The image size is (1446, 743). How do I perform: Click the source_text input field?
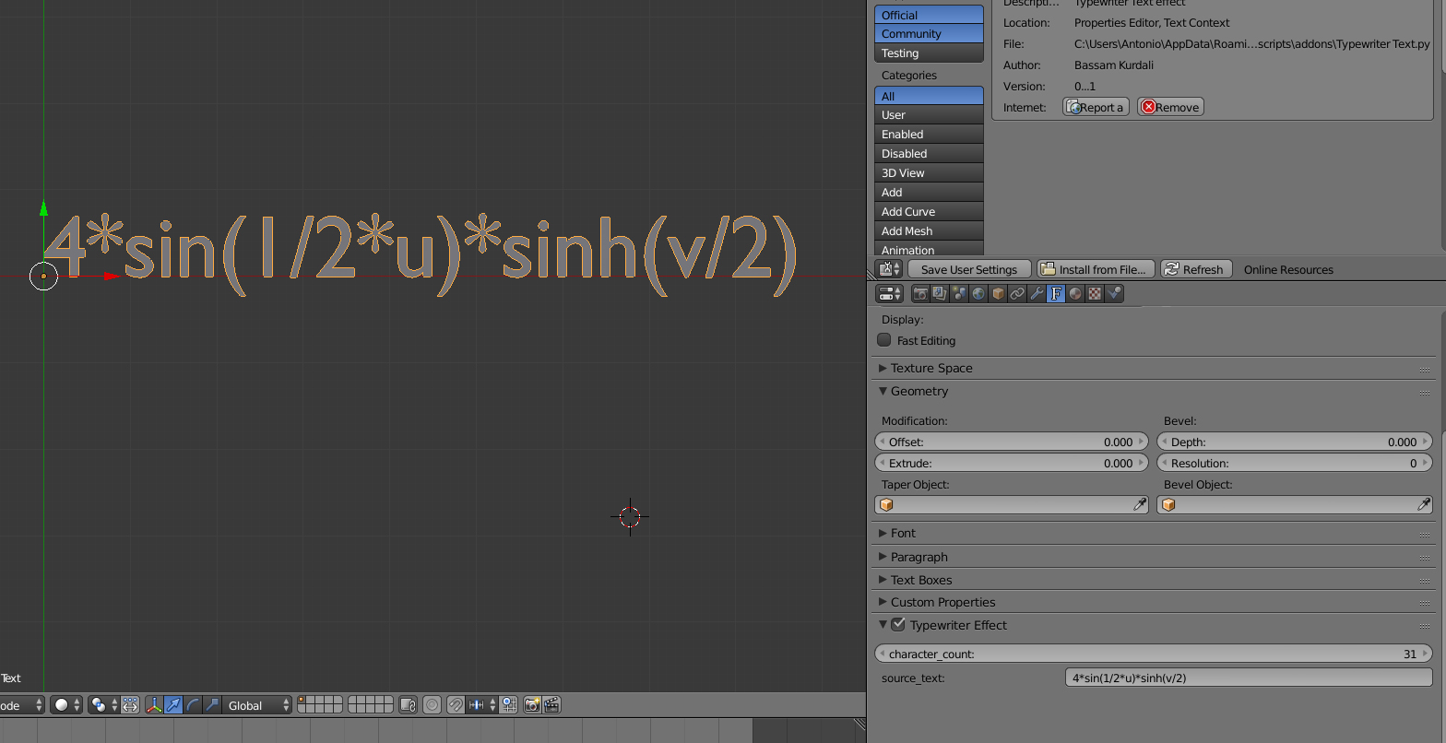pos(1249,678)
